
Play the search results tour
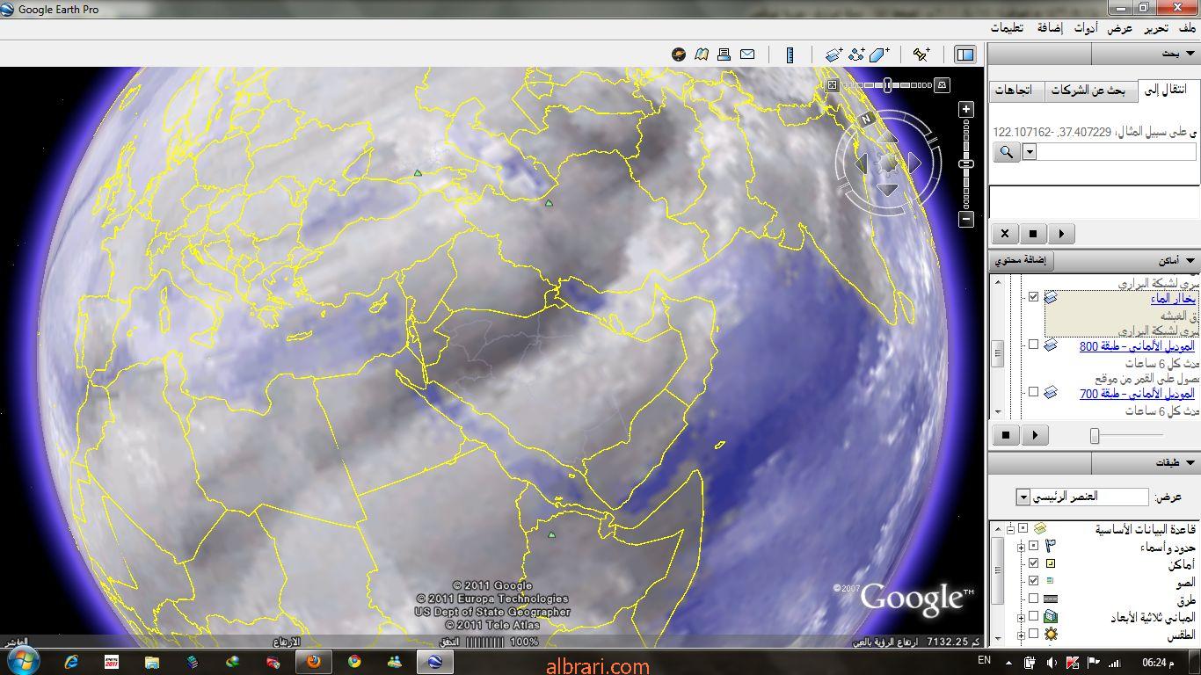coord(1061,234)
